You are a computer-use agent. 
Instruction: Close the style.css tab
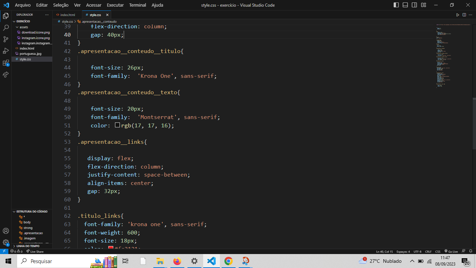107,15
